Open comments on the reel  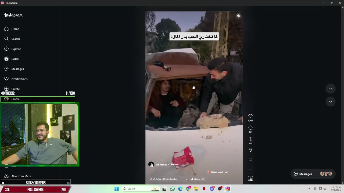coord(250,128)
